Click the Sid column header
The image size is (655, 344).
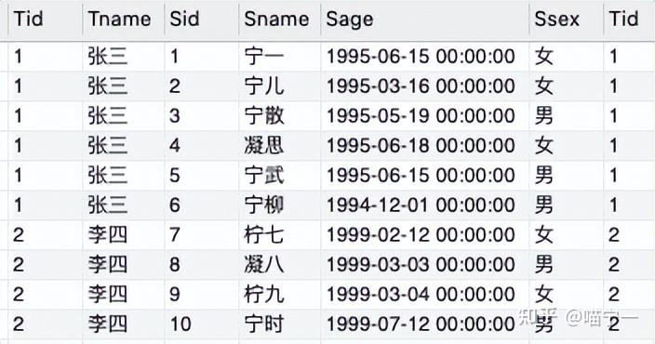[201, 20]
